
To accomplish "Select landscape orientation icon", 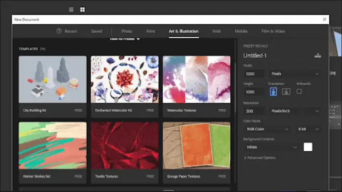I will pos(286,92).
